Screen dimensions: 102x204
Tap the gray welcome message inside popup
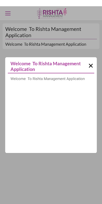[x=47, y=79]
